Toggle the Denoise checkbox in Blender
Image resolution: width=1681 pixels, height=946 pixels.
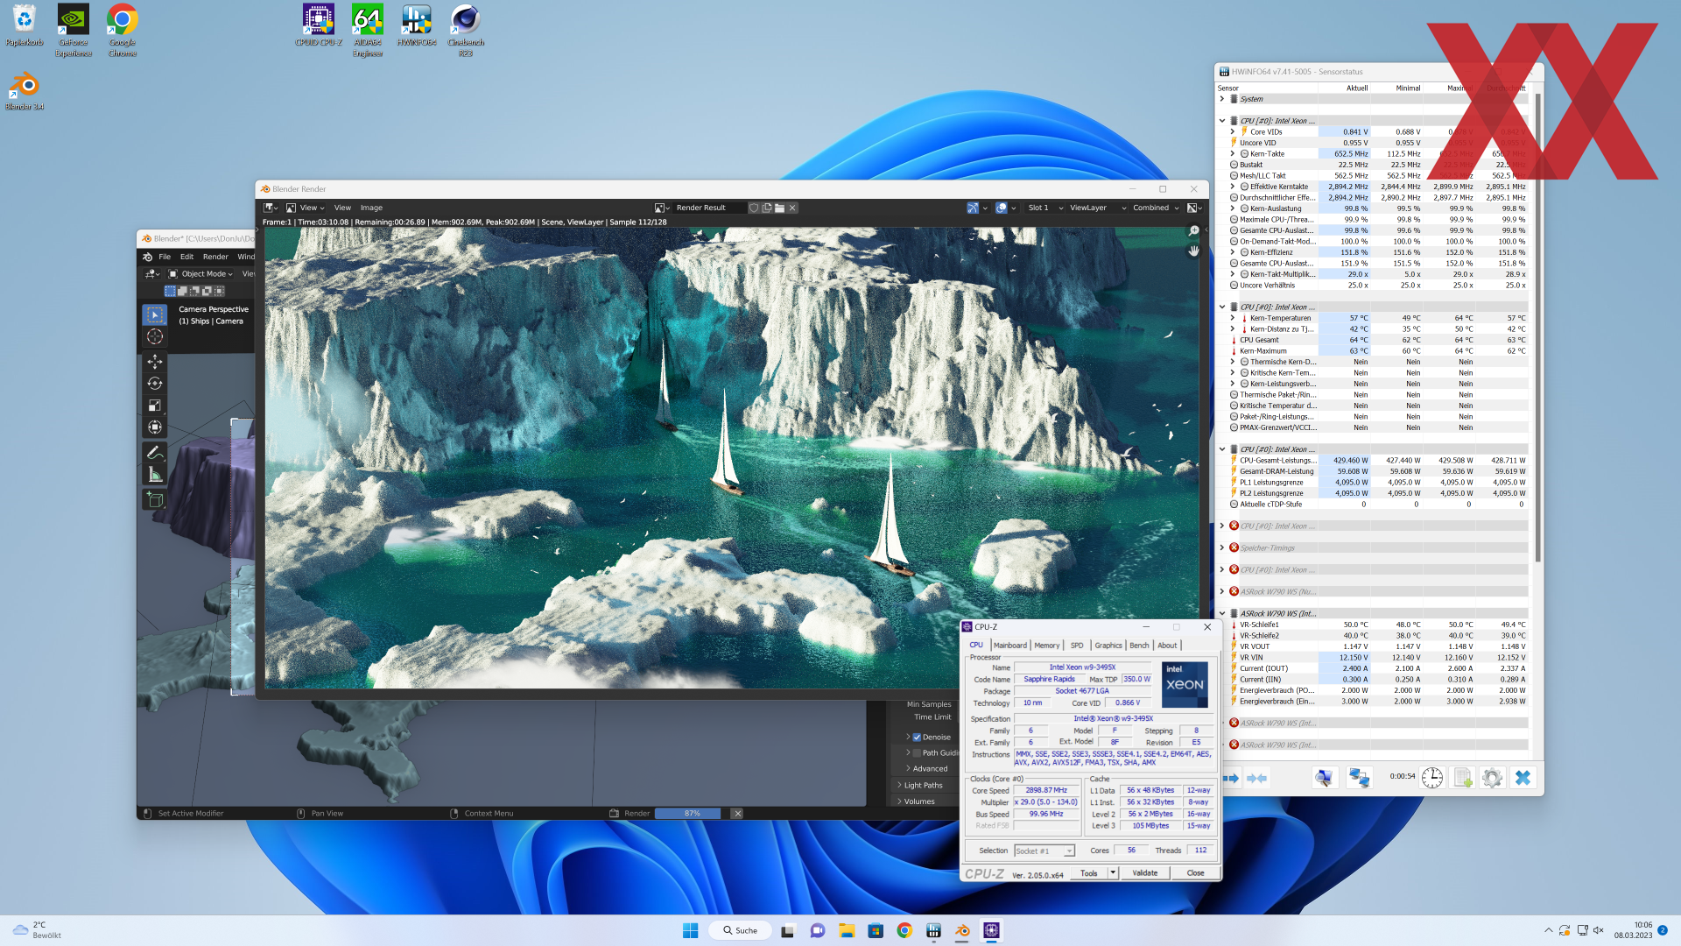click(917, 738)
